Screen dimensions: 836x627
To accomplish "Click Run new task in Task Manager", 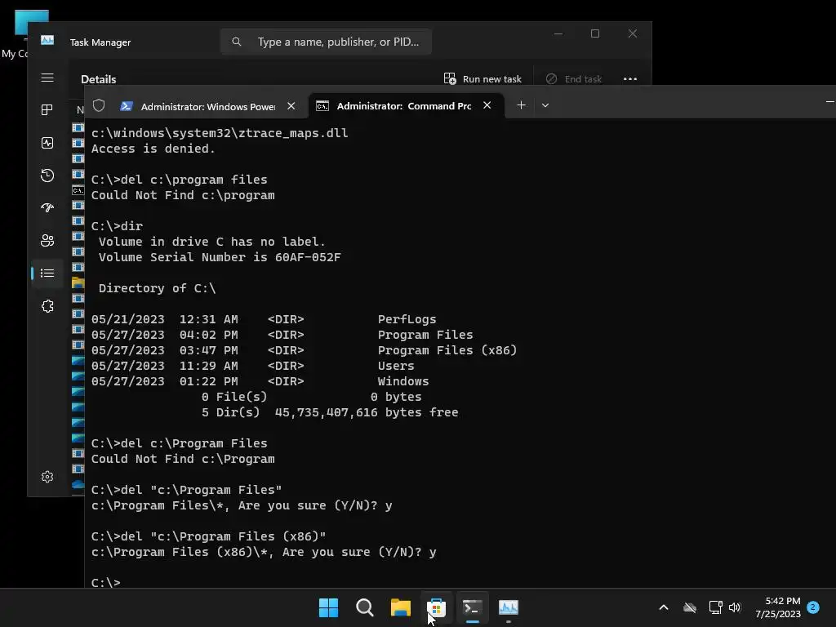I will (482, 79).
